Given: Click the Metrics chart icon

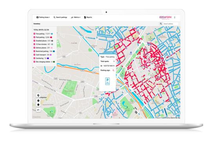Looking at the screenshot, I should click(x=72, y=17).
